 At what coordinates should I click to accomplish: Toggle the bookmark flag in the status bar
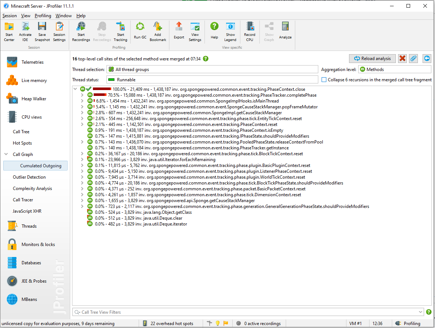(x=226, y=323)
